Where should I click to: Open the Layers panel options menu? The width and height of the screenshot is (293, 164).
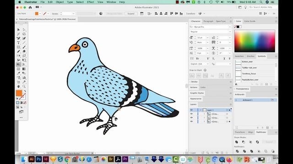(x=231, y=104)
